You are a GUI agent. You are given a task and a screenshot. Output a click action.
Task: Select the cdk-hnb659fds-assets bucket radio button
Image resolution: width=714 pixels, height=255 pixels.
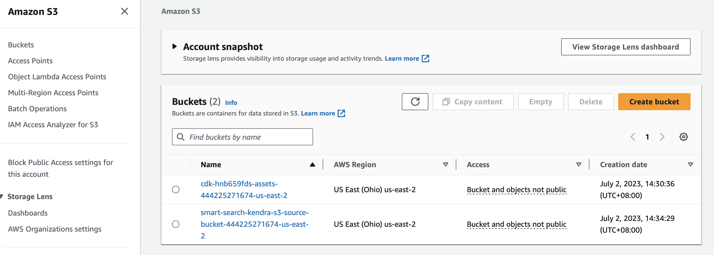click(x=176, y=190)
